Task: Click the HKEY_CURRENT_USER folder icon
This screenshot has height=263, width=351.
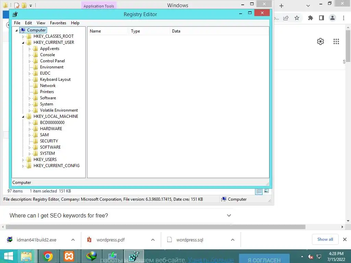Action: pyautogui.click(x=29, y=42)
